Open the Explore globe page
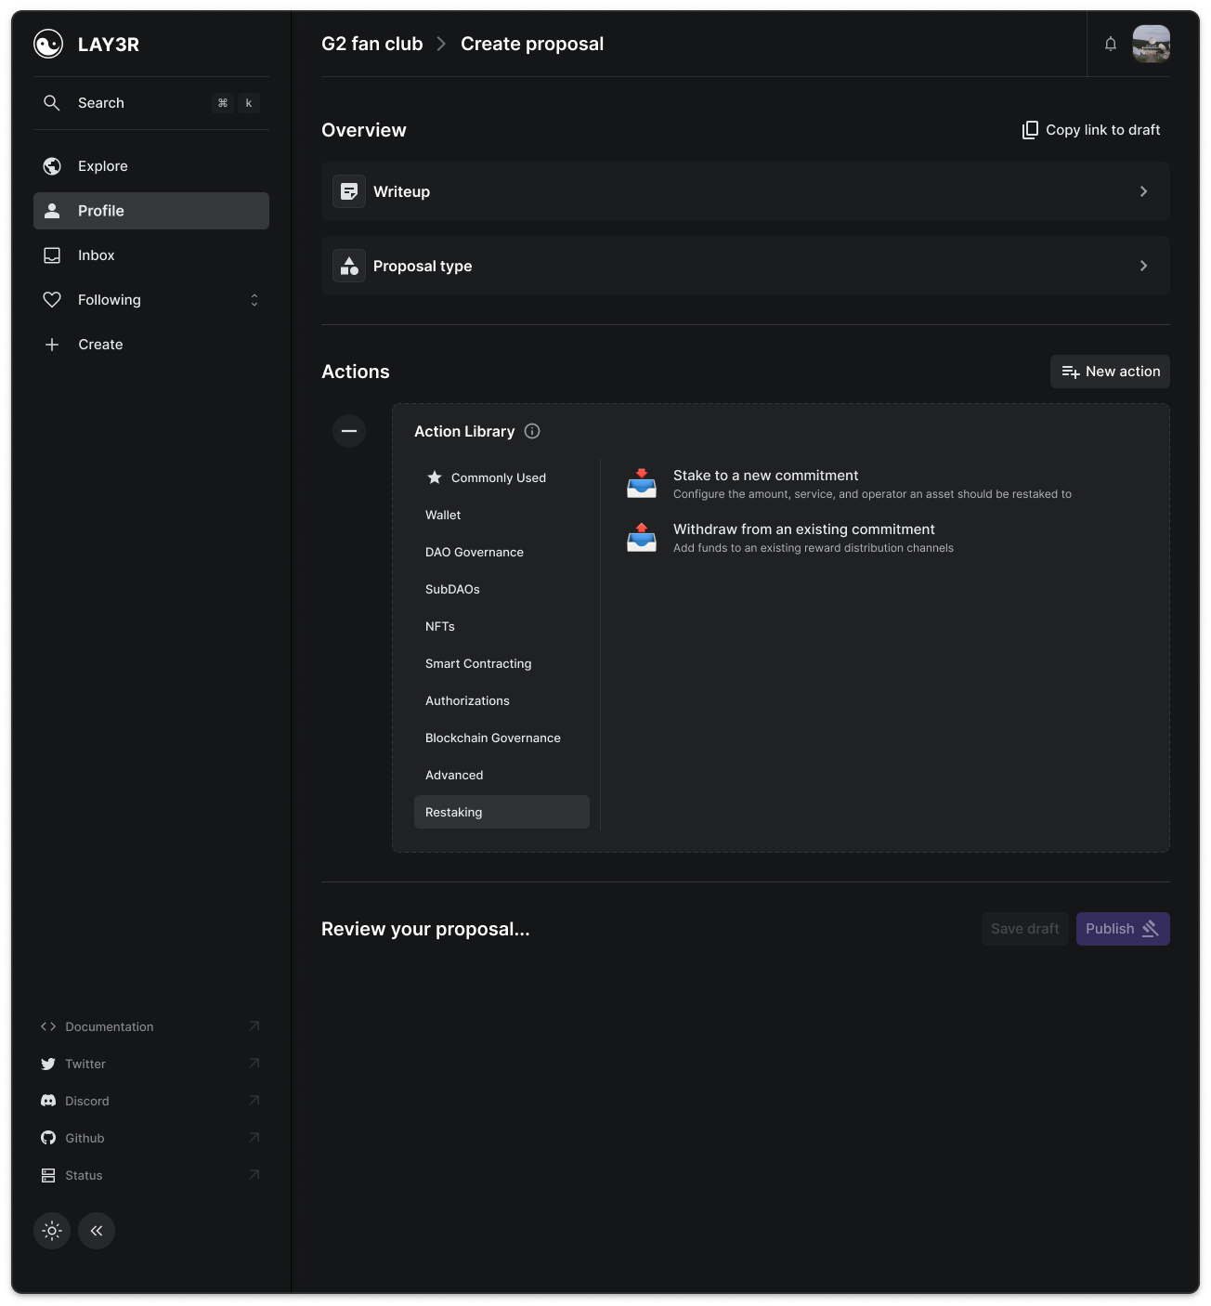The height and width of the screenshot is (1306, 1211). point(102,166)
